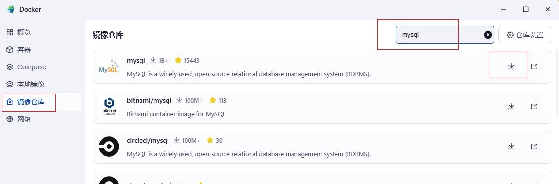559x184 pixels.
Task: Open bitnami/mysql external link
Action: click(x=534, y=106)
